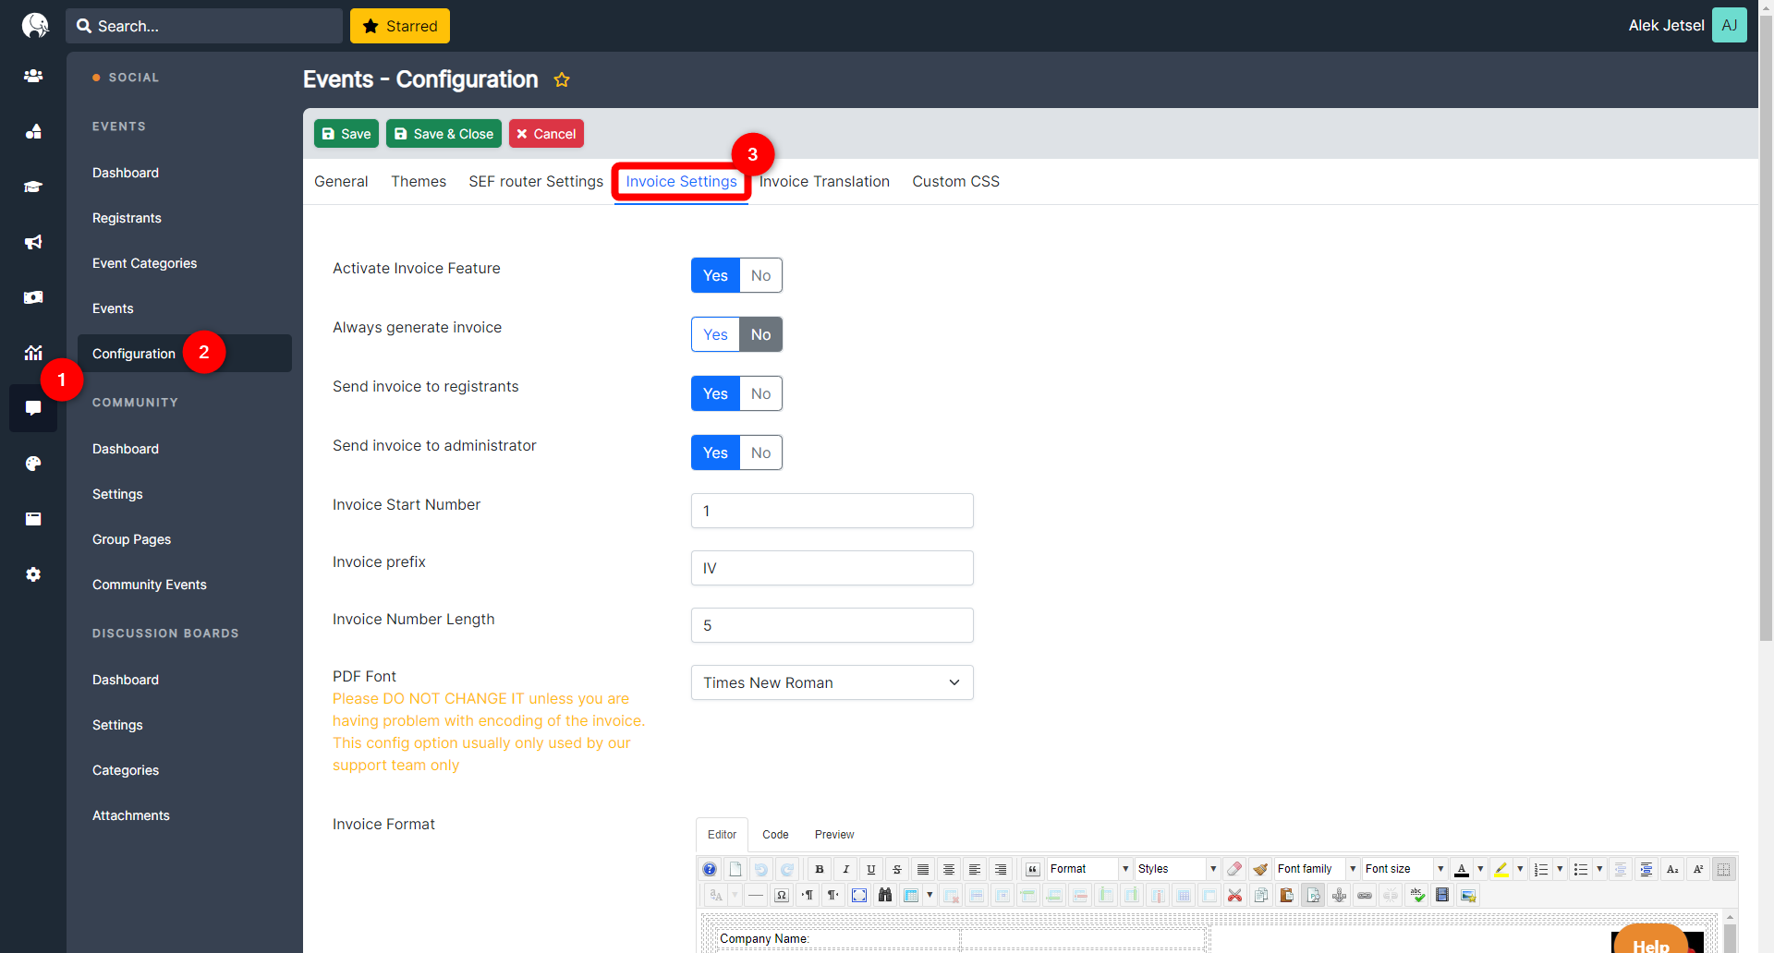Image resolution: width=1774 pixels, height=953 pixels.
Task: Open megaphone icon in left rail
Action: coord(33,242)
